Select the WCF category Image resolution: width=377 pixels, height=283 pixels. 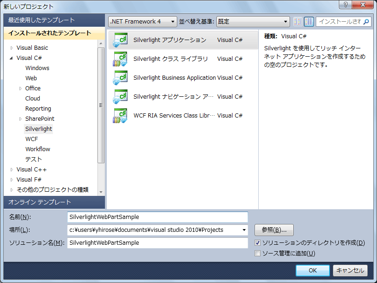point(31,139)
